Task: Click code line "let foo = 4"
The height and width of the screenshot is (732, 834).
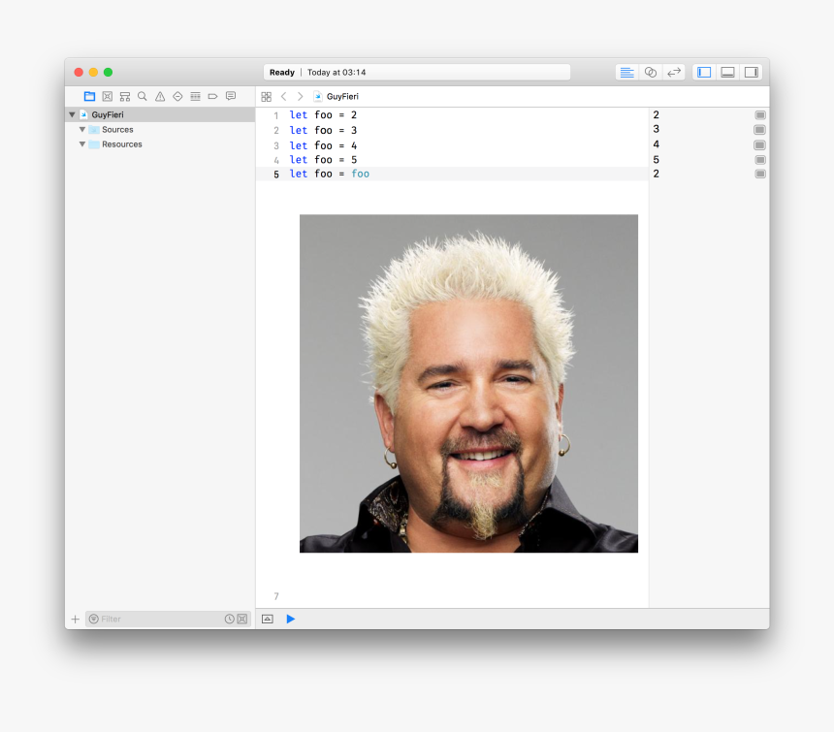Action: [323, 145]
